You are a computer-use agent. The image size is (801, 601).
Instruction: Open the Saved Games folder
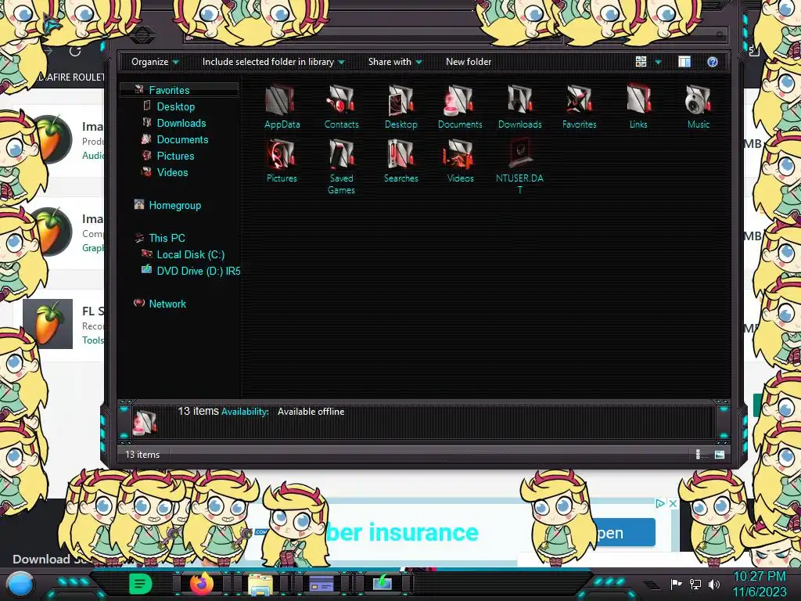click(341, 167)
